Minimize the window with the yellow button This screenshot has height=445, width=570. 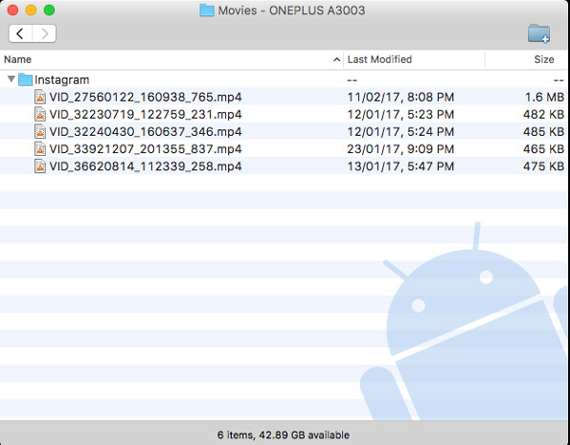pyautogui.click(x=31, y=10)
